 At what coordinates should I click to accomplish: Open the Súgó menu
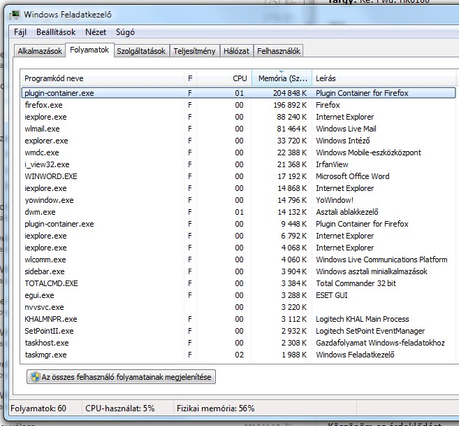pyautogui.click(x=126, y=32)
